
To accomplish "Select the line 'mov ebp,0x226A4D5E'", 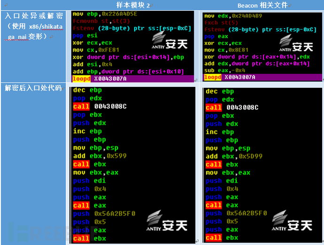I will (105, 14).
